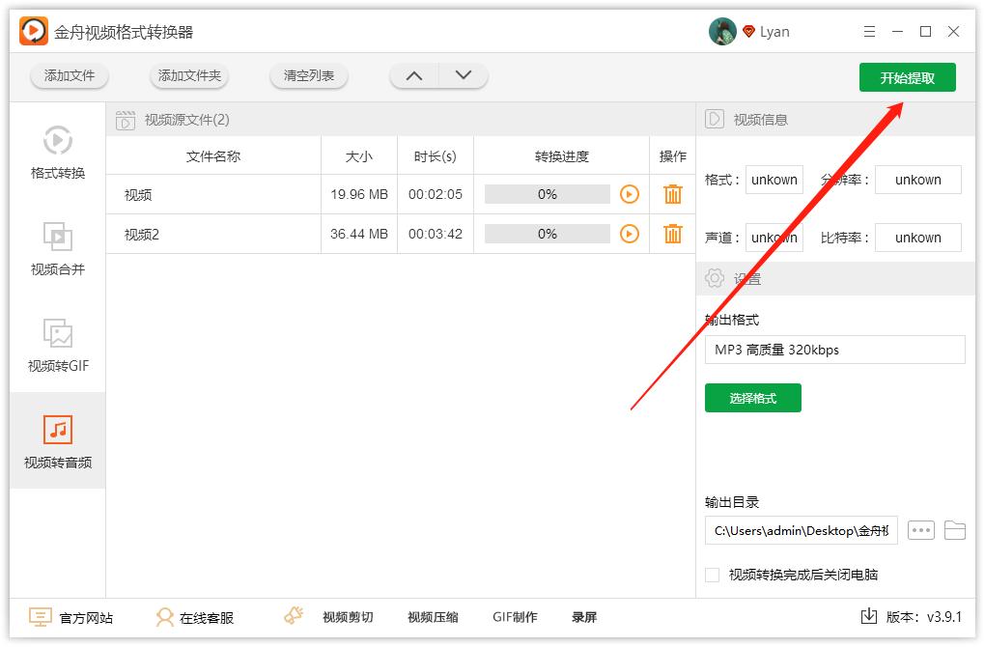This screenshot has height=647, width=985.
Task: Open the hamburger menu
Action: 868,30
